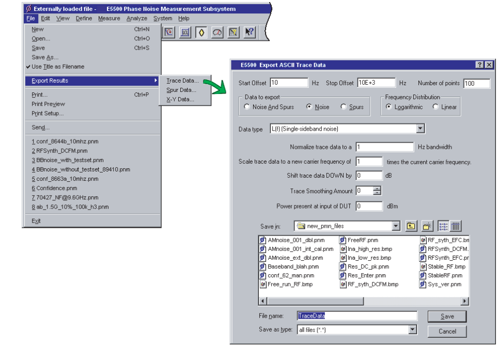Viewport: 498px width, 347px height.
Task: Click the meter gauge toolbar icon
Action: click(217, 32)
